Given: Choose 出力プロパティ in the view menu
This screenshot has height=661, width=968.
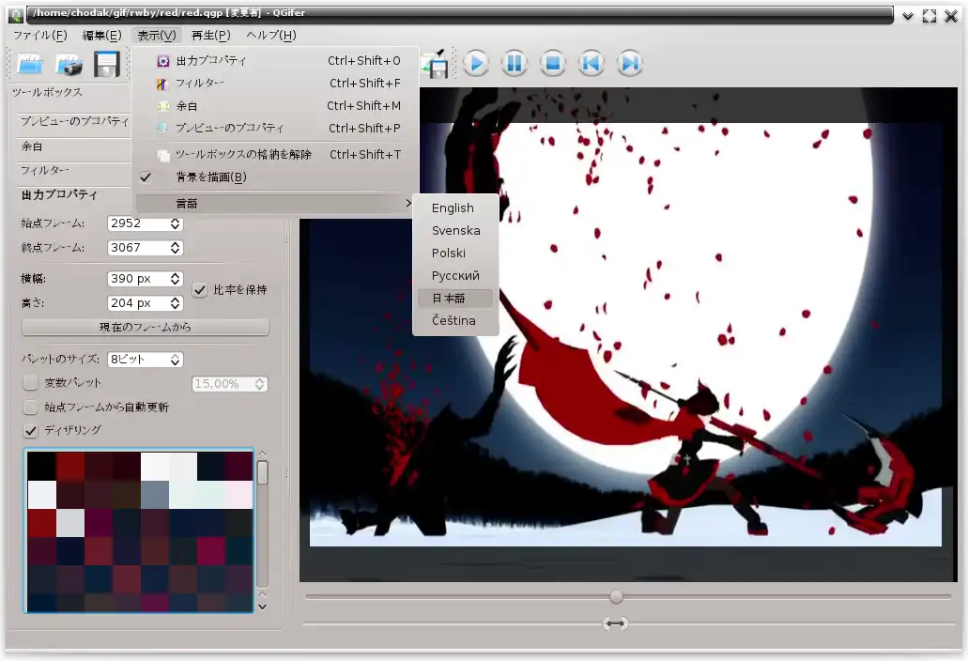Looking at the screenshot, I should coord(211,61).
